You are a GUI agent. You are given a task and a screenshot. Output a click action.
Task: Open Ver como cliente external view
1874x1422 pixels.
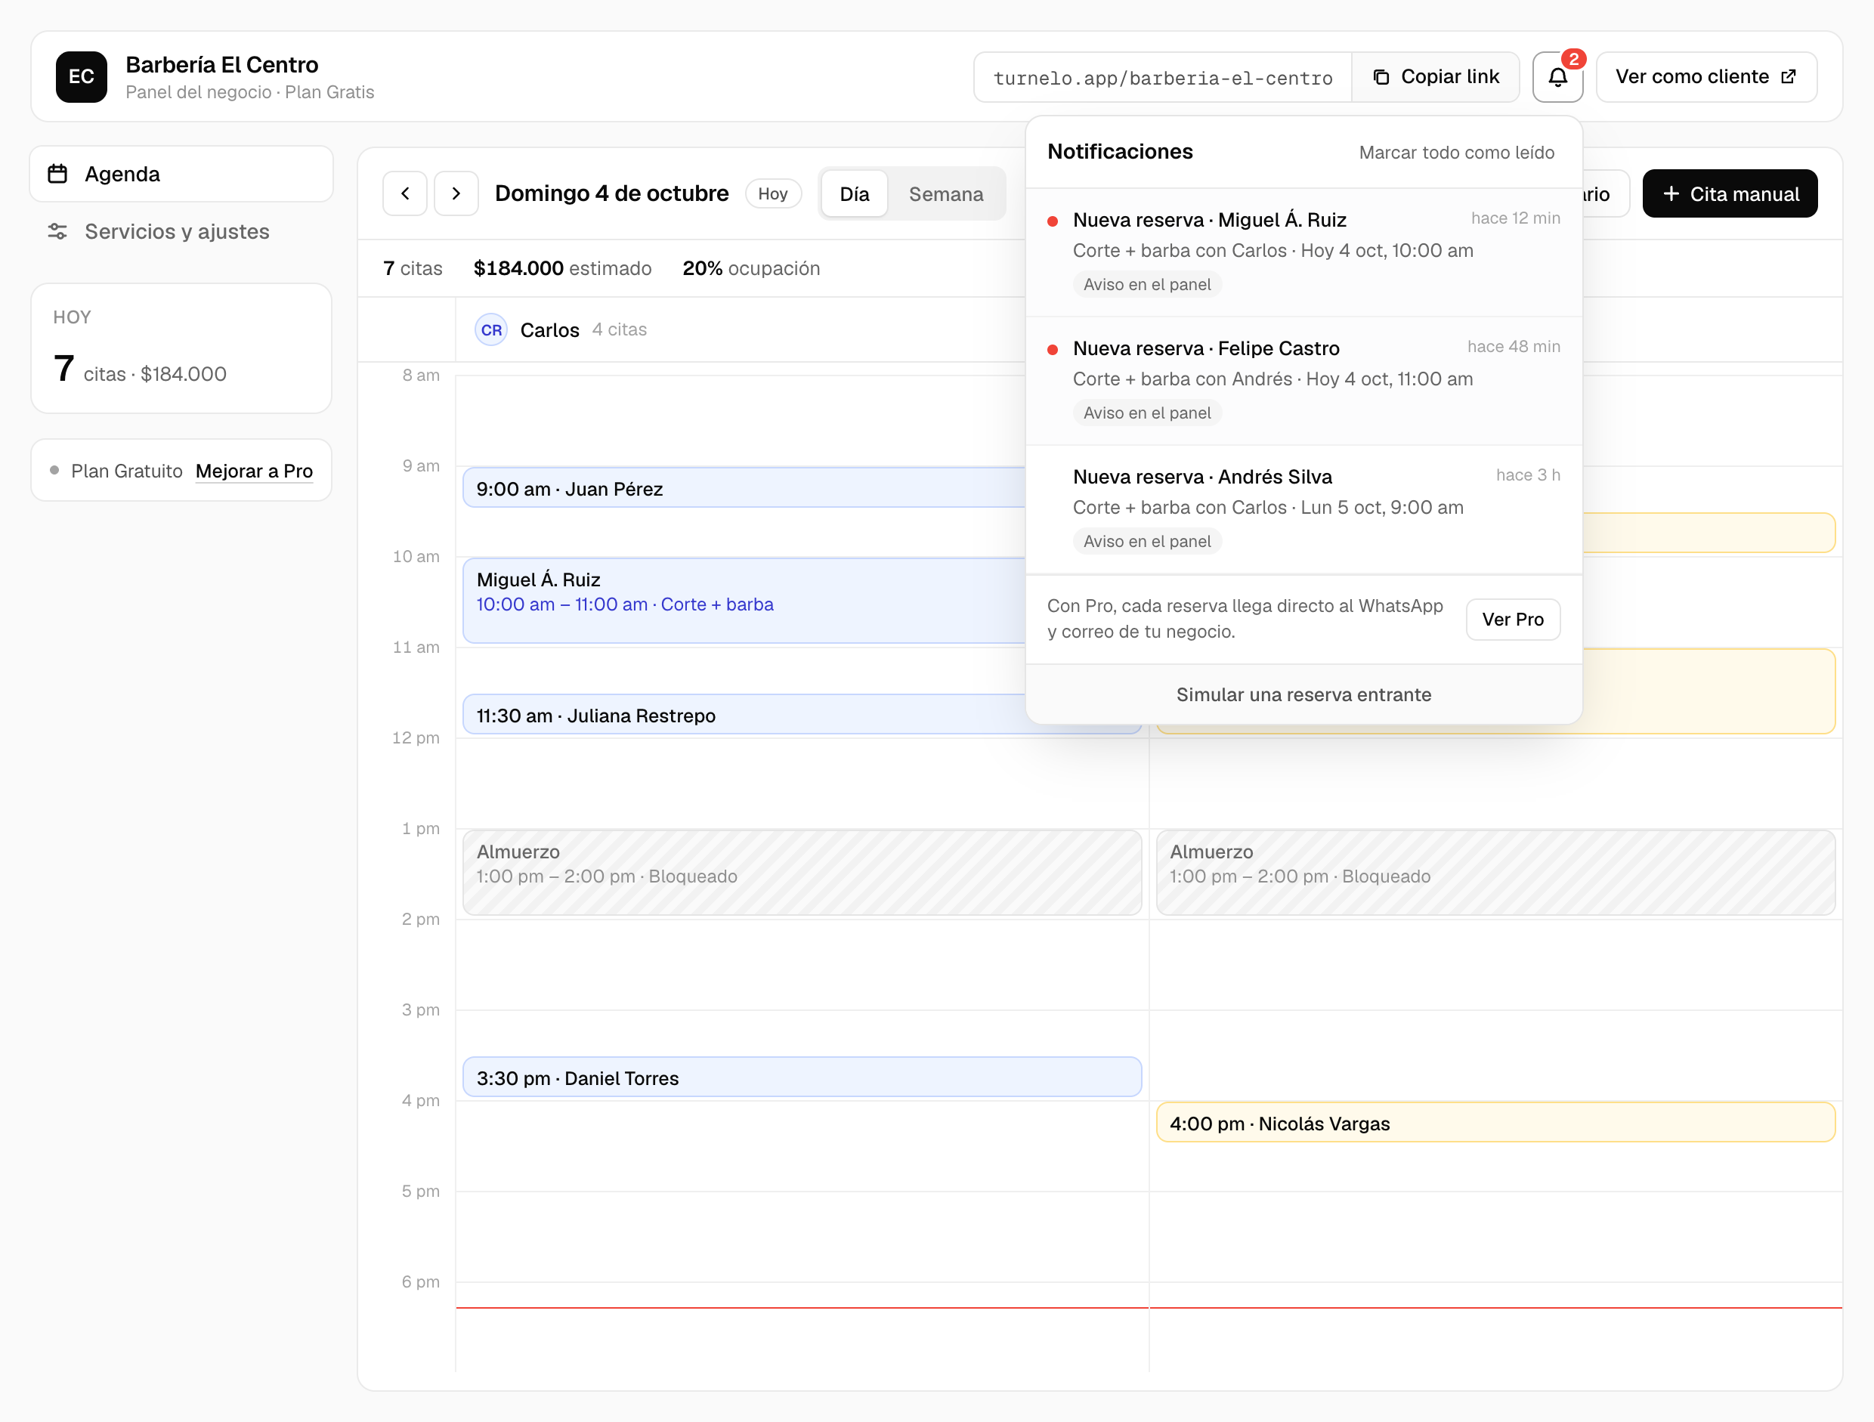coord(1706,77)
